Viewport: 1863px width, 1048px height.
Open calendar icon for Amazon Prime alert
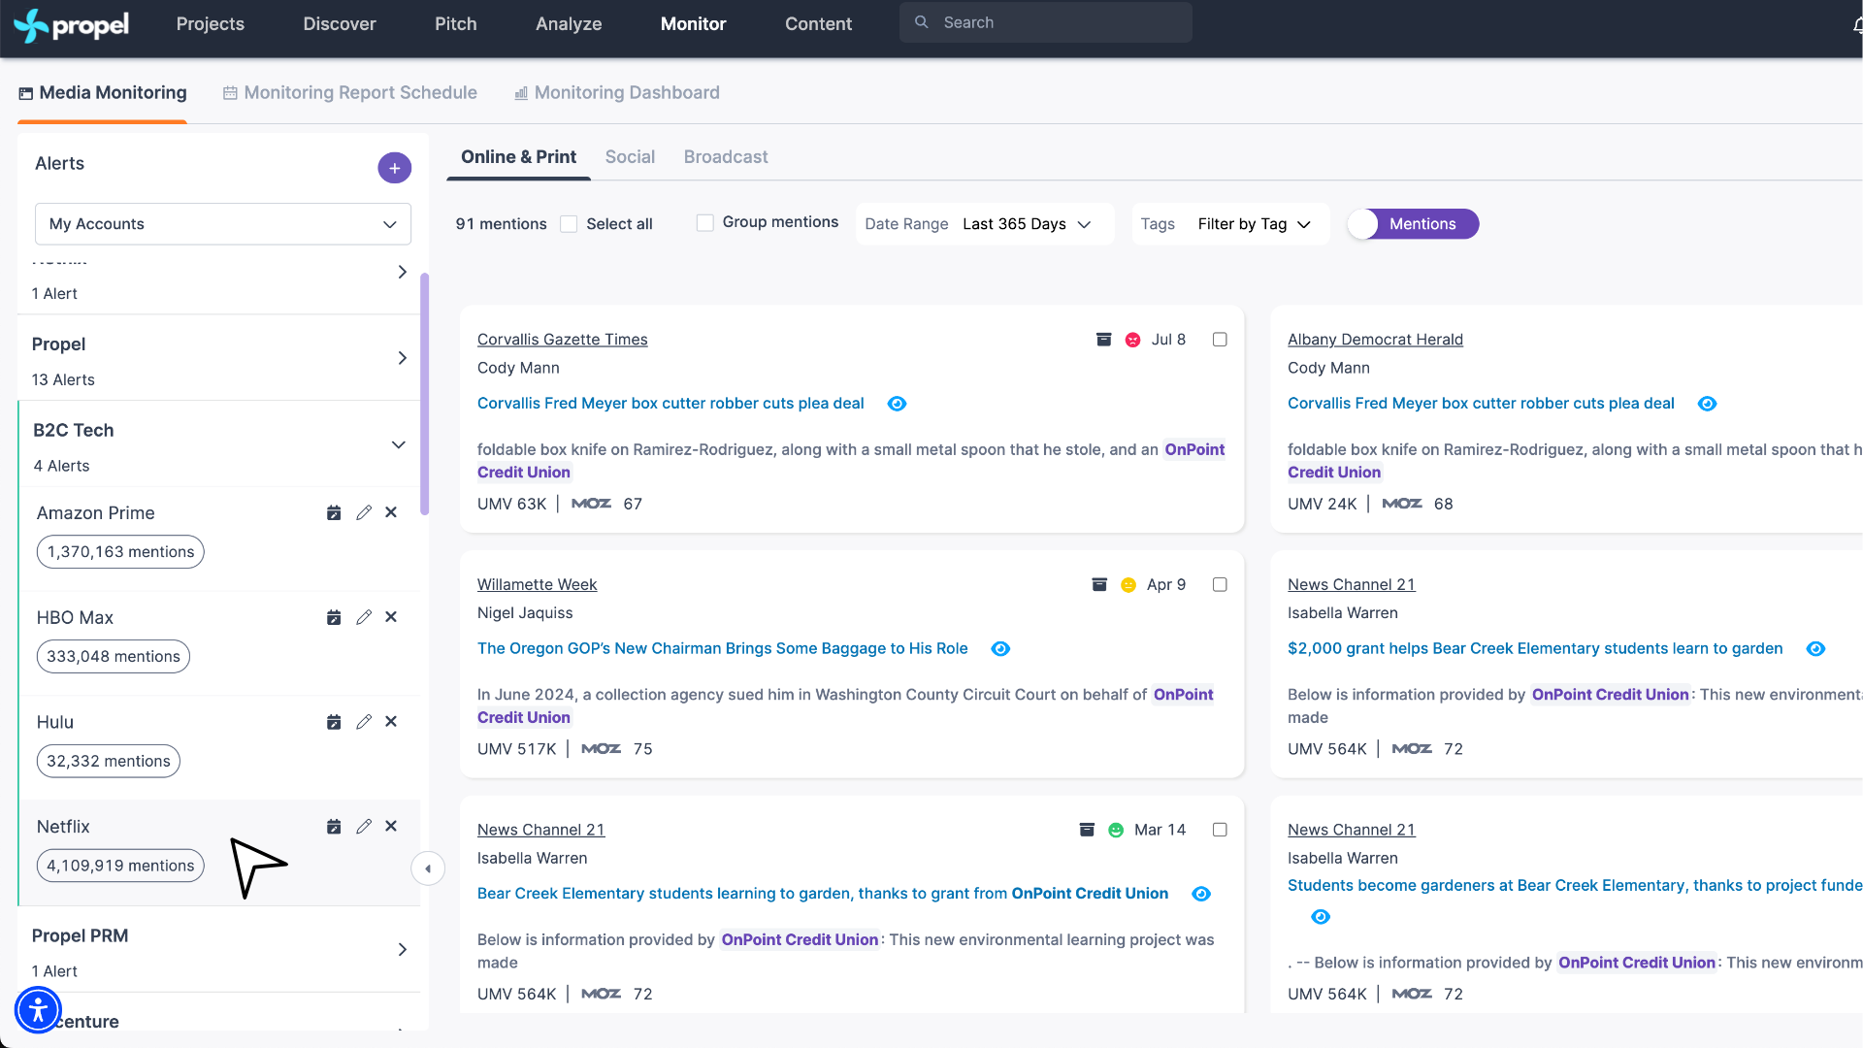334,512
